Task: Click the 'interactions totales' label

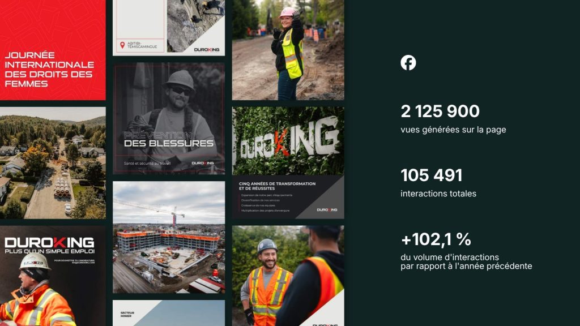Action: click(x=438, y=194)
